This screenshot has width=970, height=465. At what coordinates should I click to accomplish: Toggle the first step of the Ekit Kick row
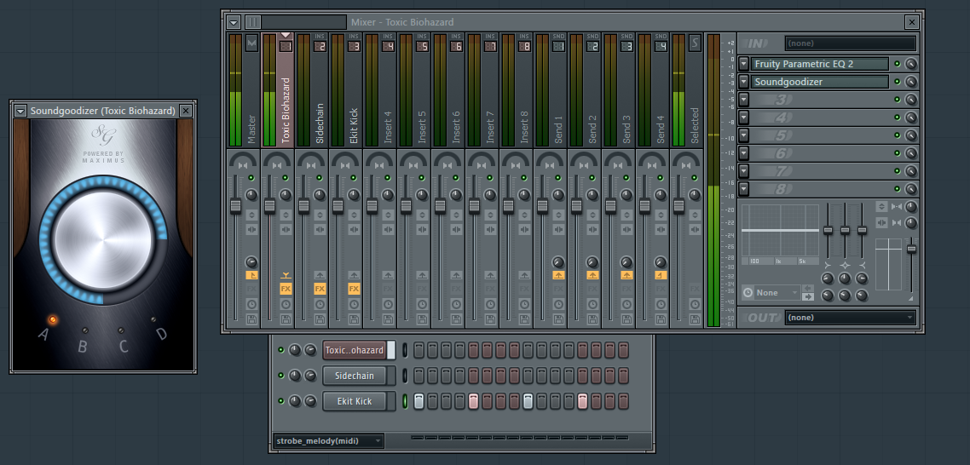point(419,400)
